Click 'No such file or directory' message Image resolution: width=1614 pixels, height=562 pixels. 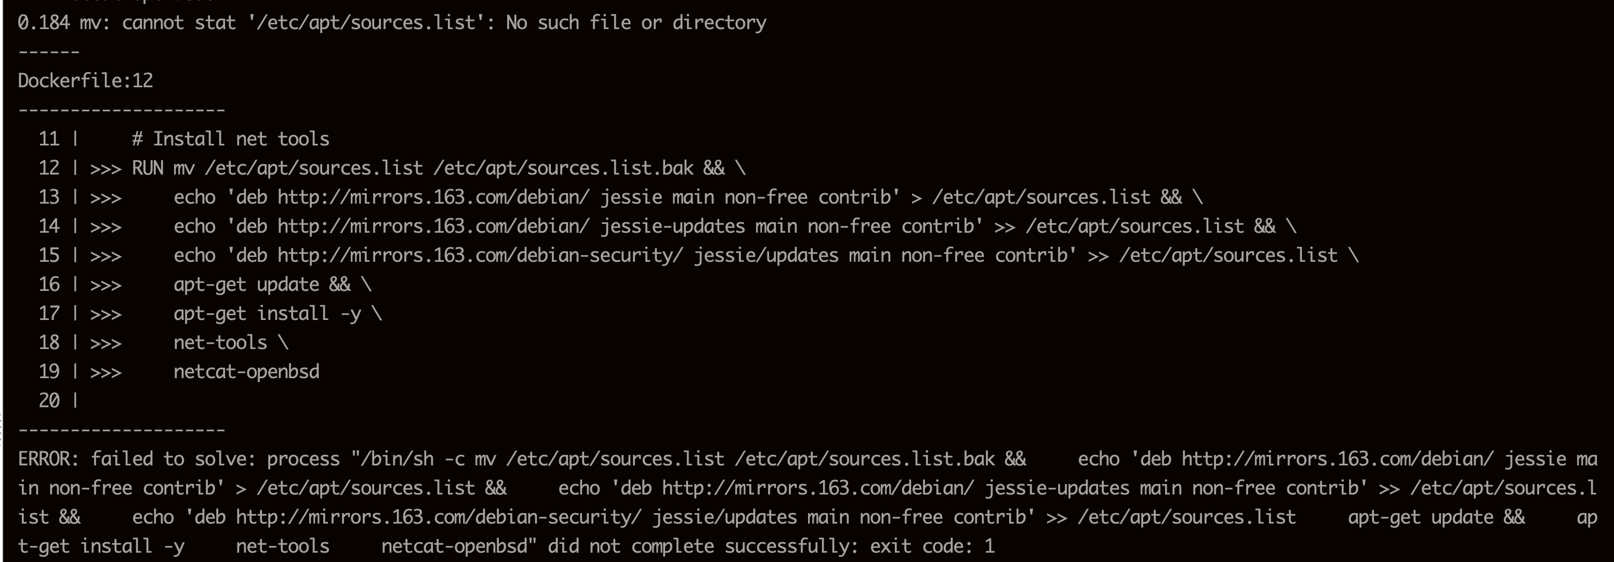tap(636, 23)
